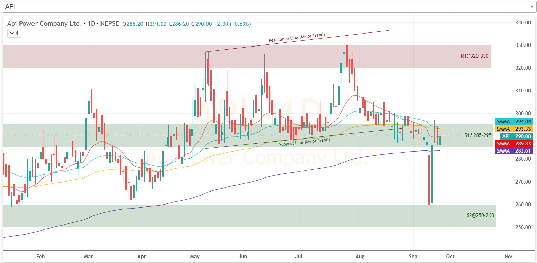Select the purple SMMA 283.61 price label

(x=514, y=151)
